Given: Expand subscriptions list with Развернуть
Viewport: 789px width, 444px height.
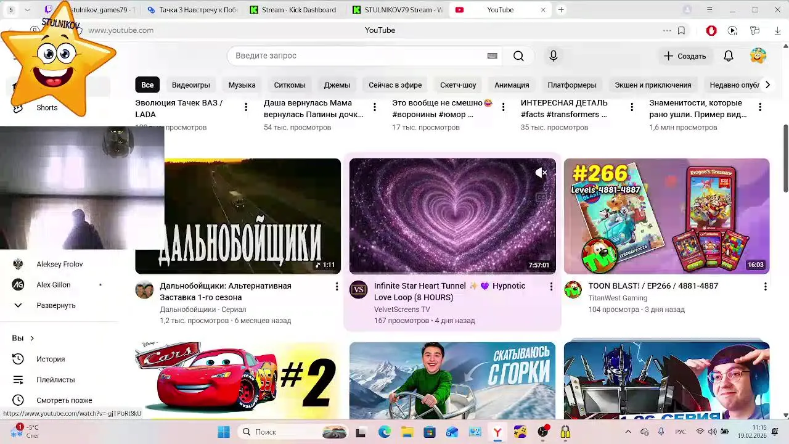Looking at the screenshot, I should [55, 305].
